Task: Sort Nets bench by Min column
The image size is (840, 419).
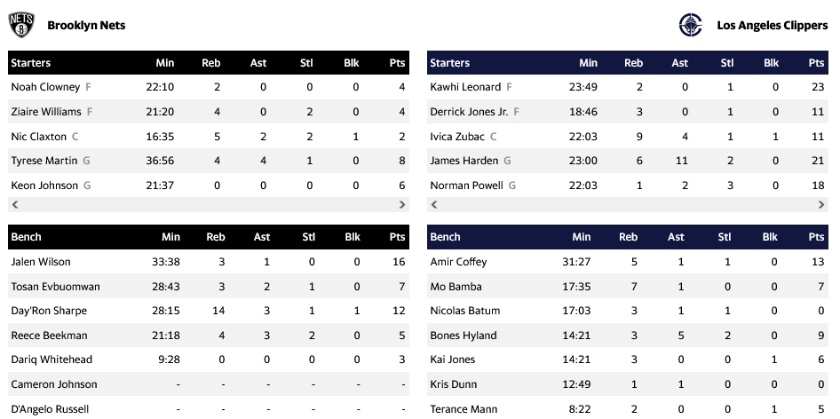Action: (170, 237)
